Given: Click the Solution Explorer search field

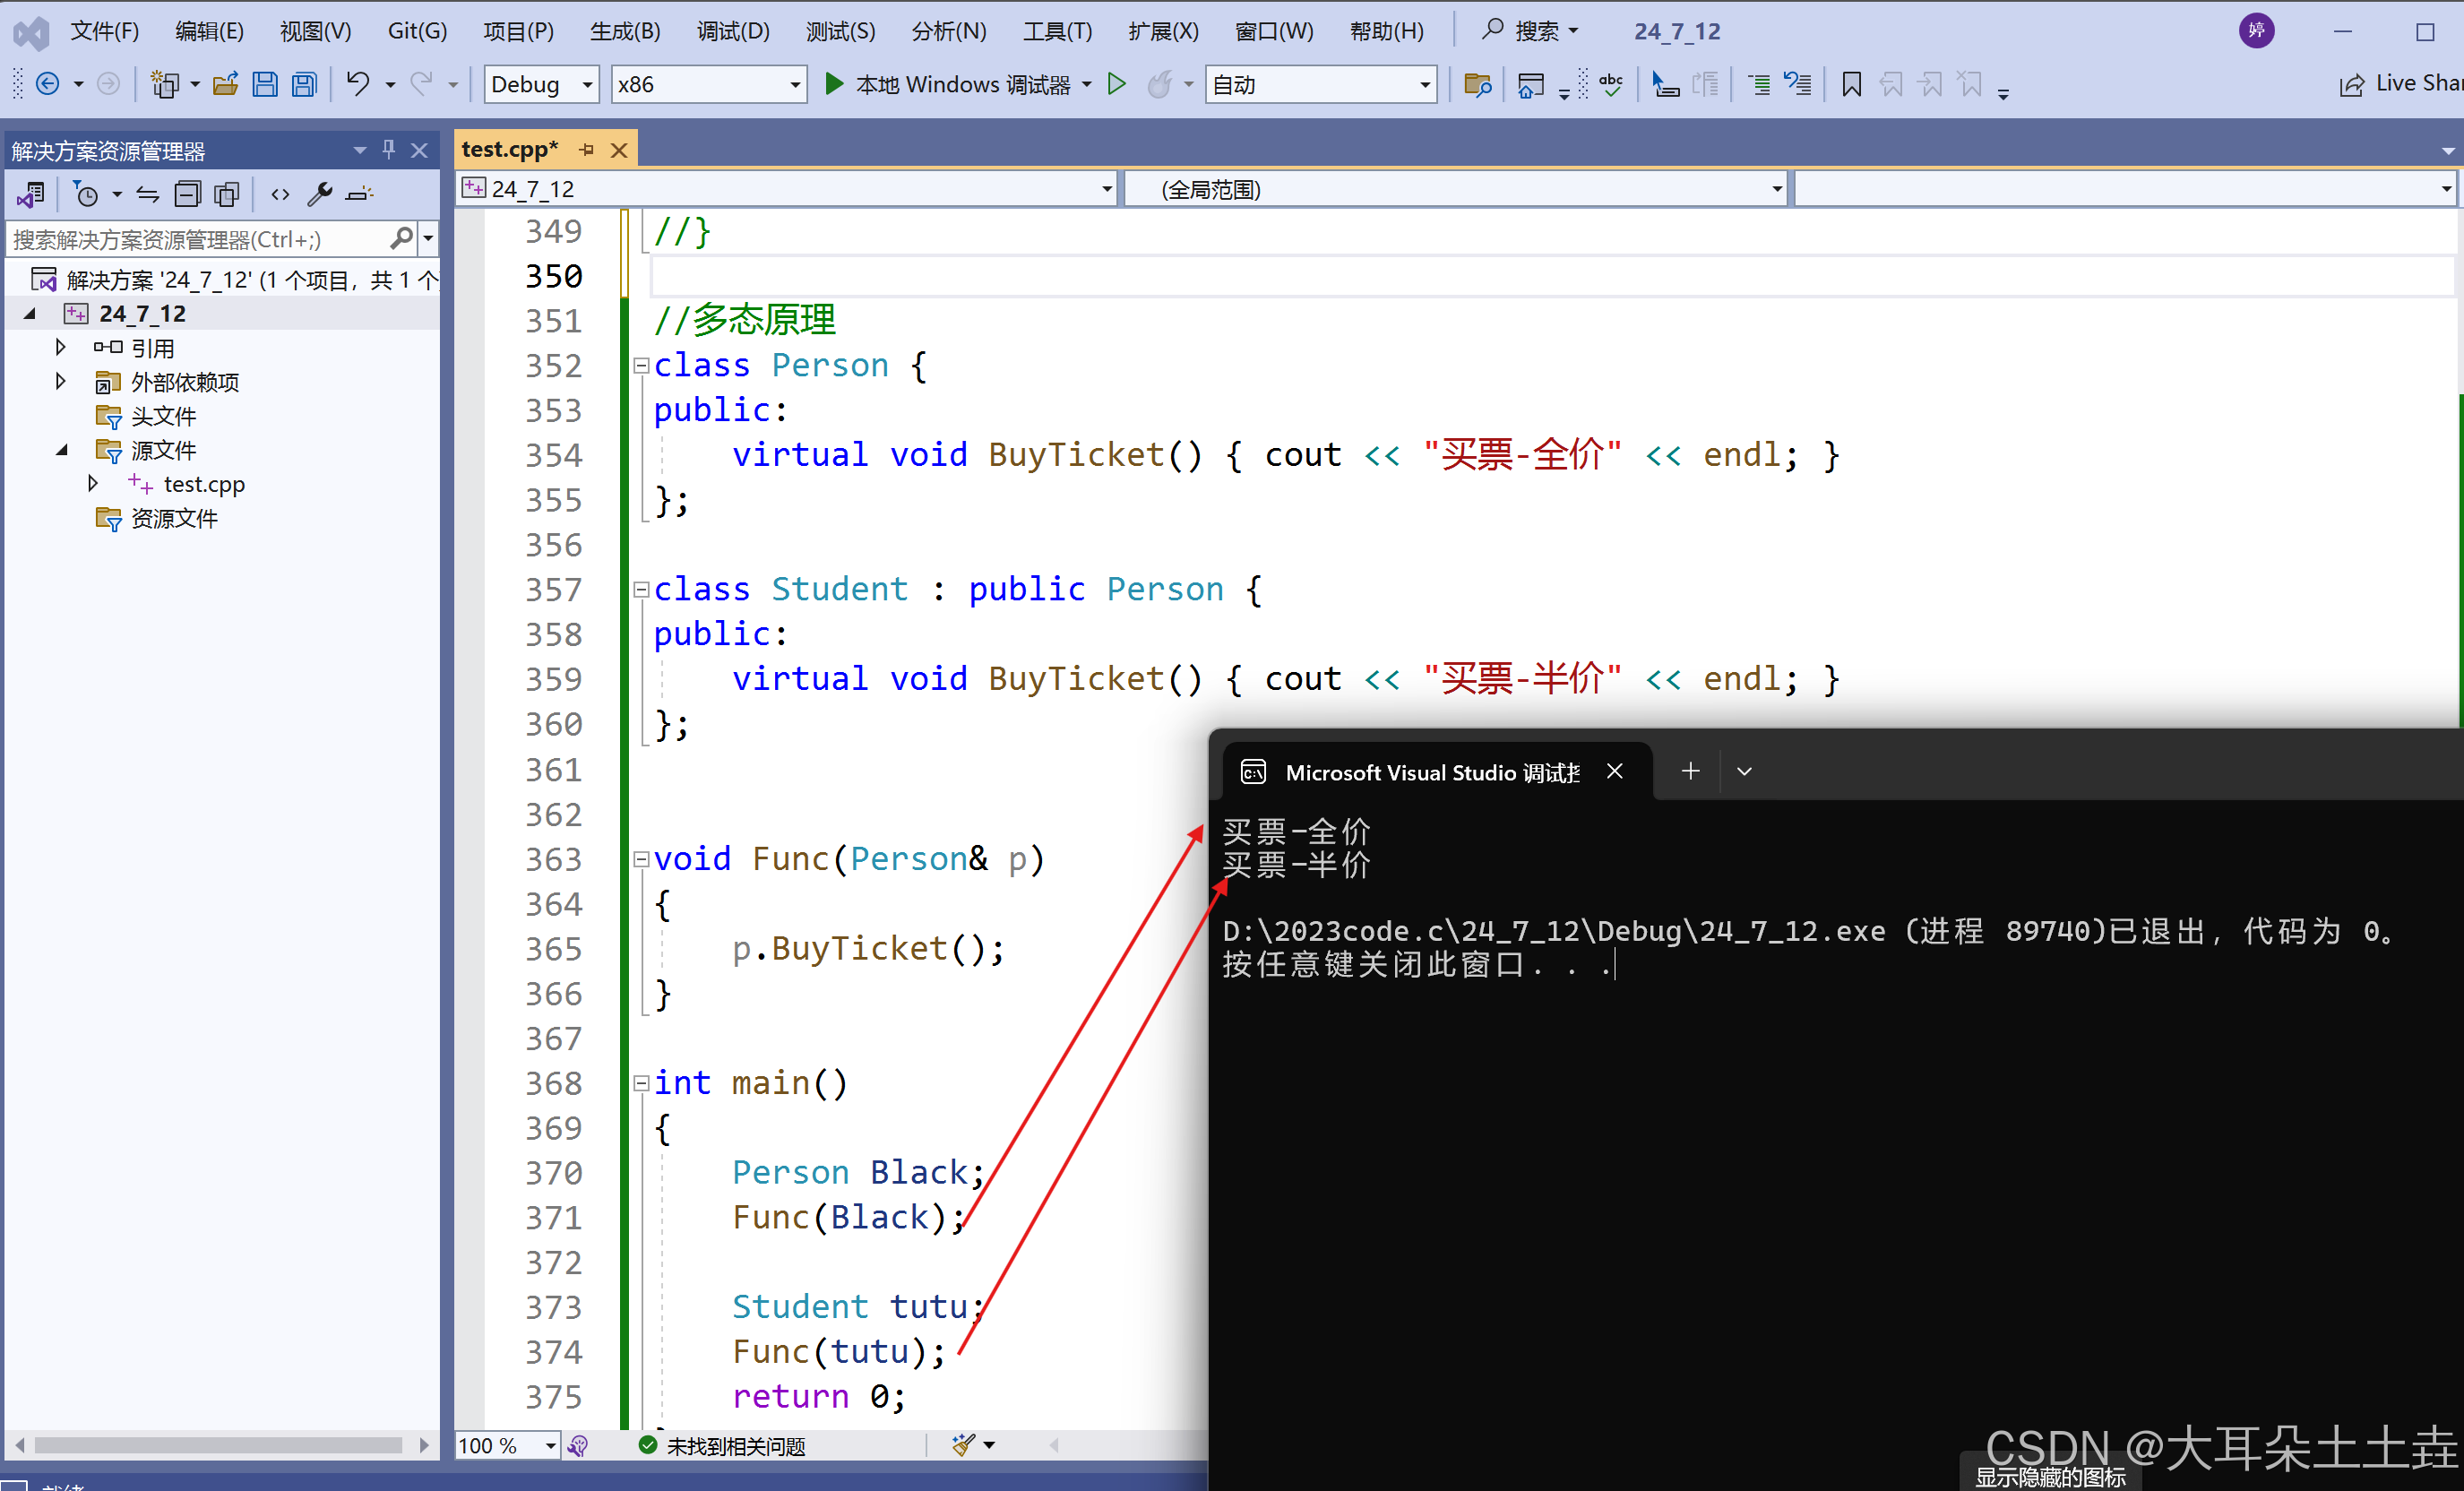Looking at the screenshot, I should 200,239.
